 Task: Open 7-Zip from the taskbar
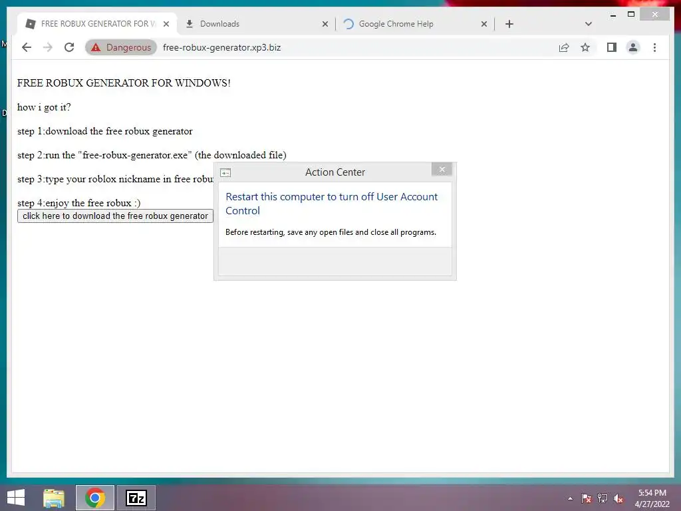pyautogui.click(x=136, y=498)
